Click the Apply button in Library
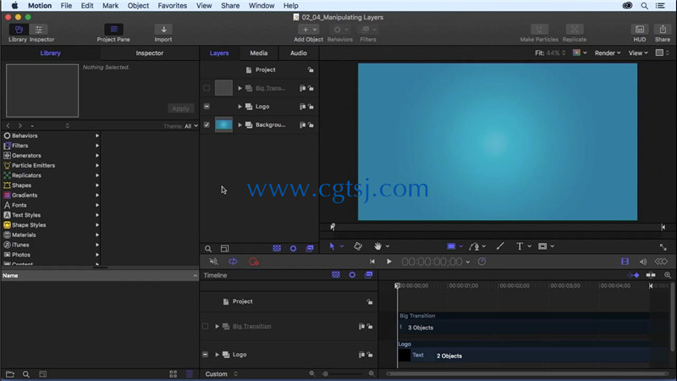677x381 pixels. 180,108
